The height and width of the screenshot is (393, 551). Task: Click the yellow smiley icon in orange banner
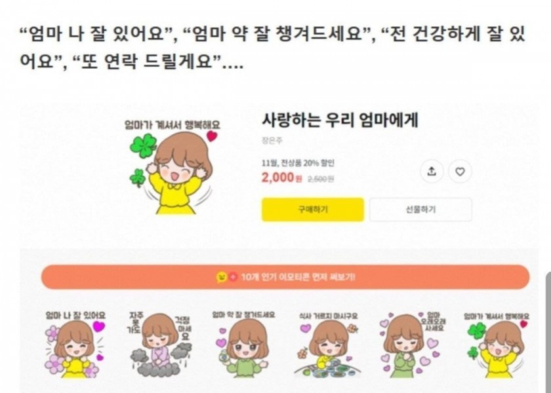222,277
